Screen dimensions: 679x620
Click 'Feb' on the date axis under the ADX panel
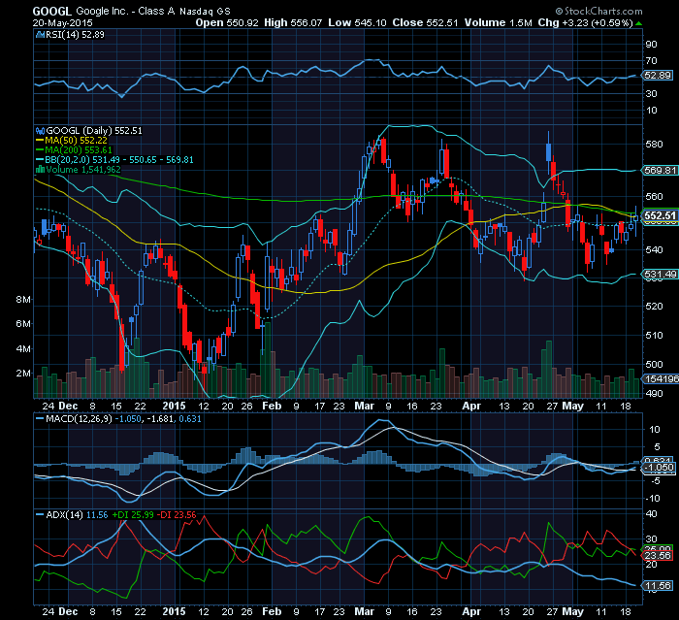click(x=272, y=612)
